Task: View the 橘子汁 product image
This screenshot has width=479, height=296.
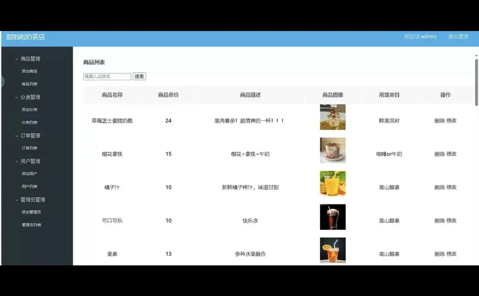Action: pyautogui.click(x=333, y=183)
